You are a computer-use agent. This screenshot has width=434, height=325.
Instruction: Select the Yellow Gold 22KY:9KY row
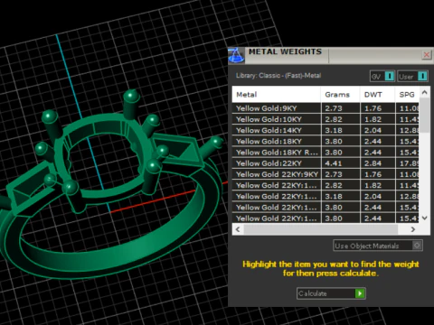pos(325,174)
